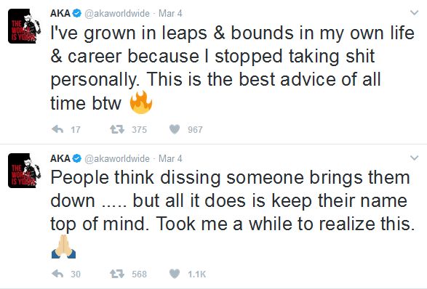The width and height of the screenshot is (427, 289).
Task: Click the fire emoji in first tweet
Action: pos(141,102)
